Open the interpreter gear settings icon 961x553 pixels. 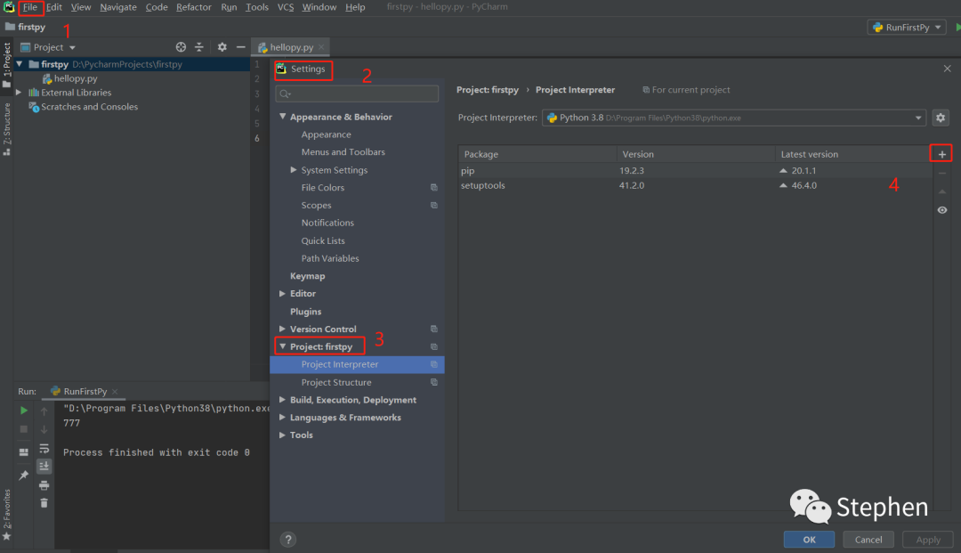[x=941, y=118]
